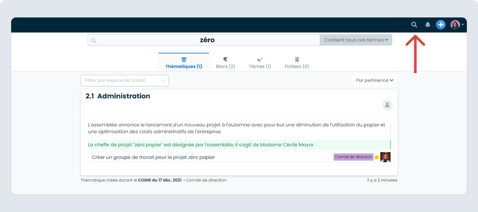This screenshot has width=478, height=212.
Task: Open the "2.1 Administration" thematic title
Action: [118, 96]
